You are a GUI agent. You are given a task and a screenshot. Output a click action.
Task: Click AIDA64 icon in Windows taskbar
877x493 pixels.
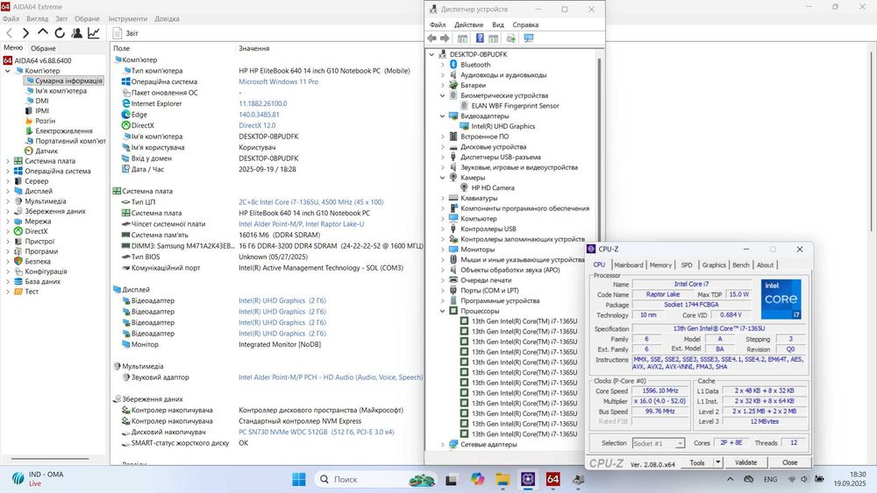tap(553, 479)
